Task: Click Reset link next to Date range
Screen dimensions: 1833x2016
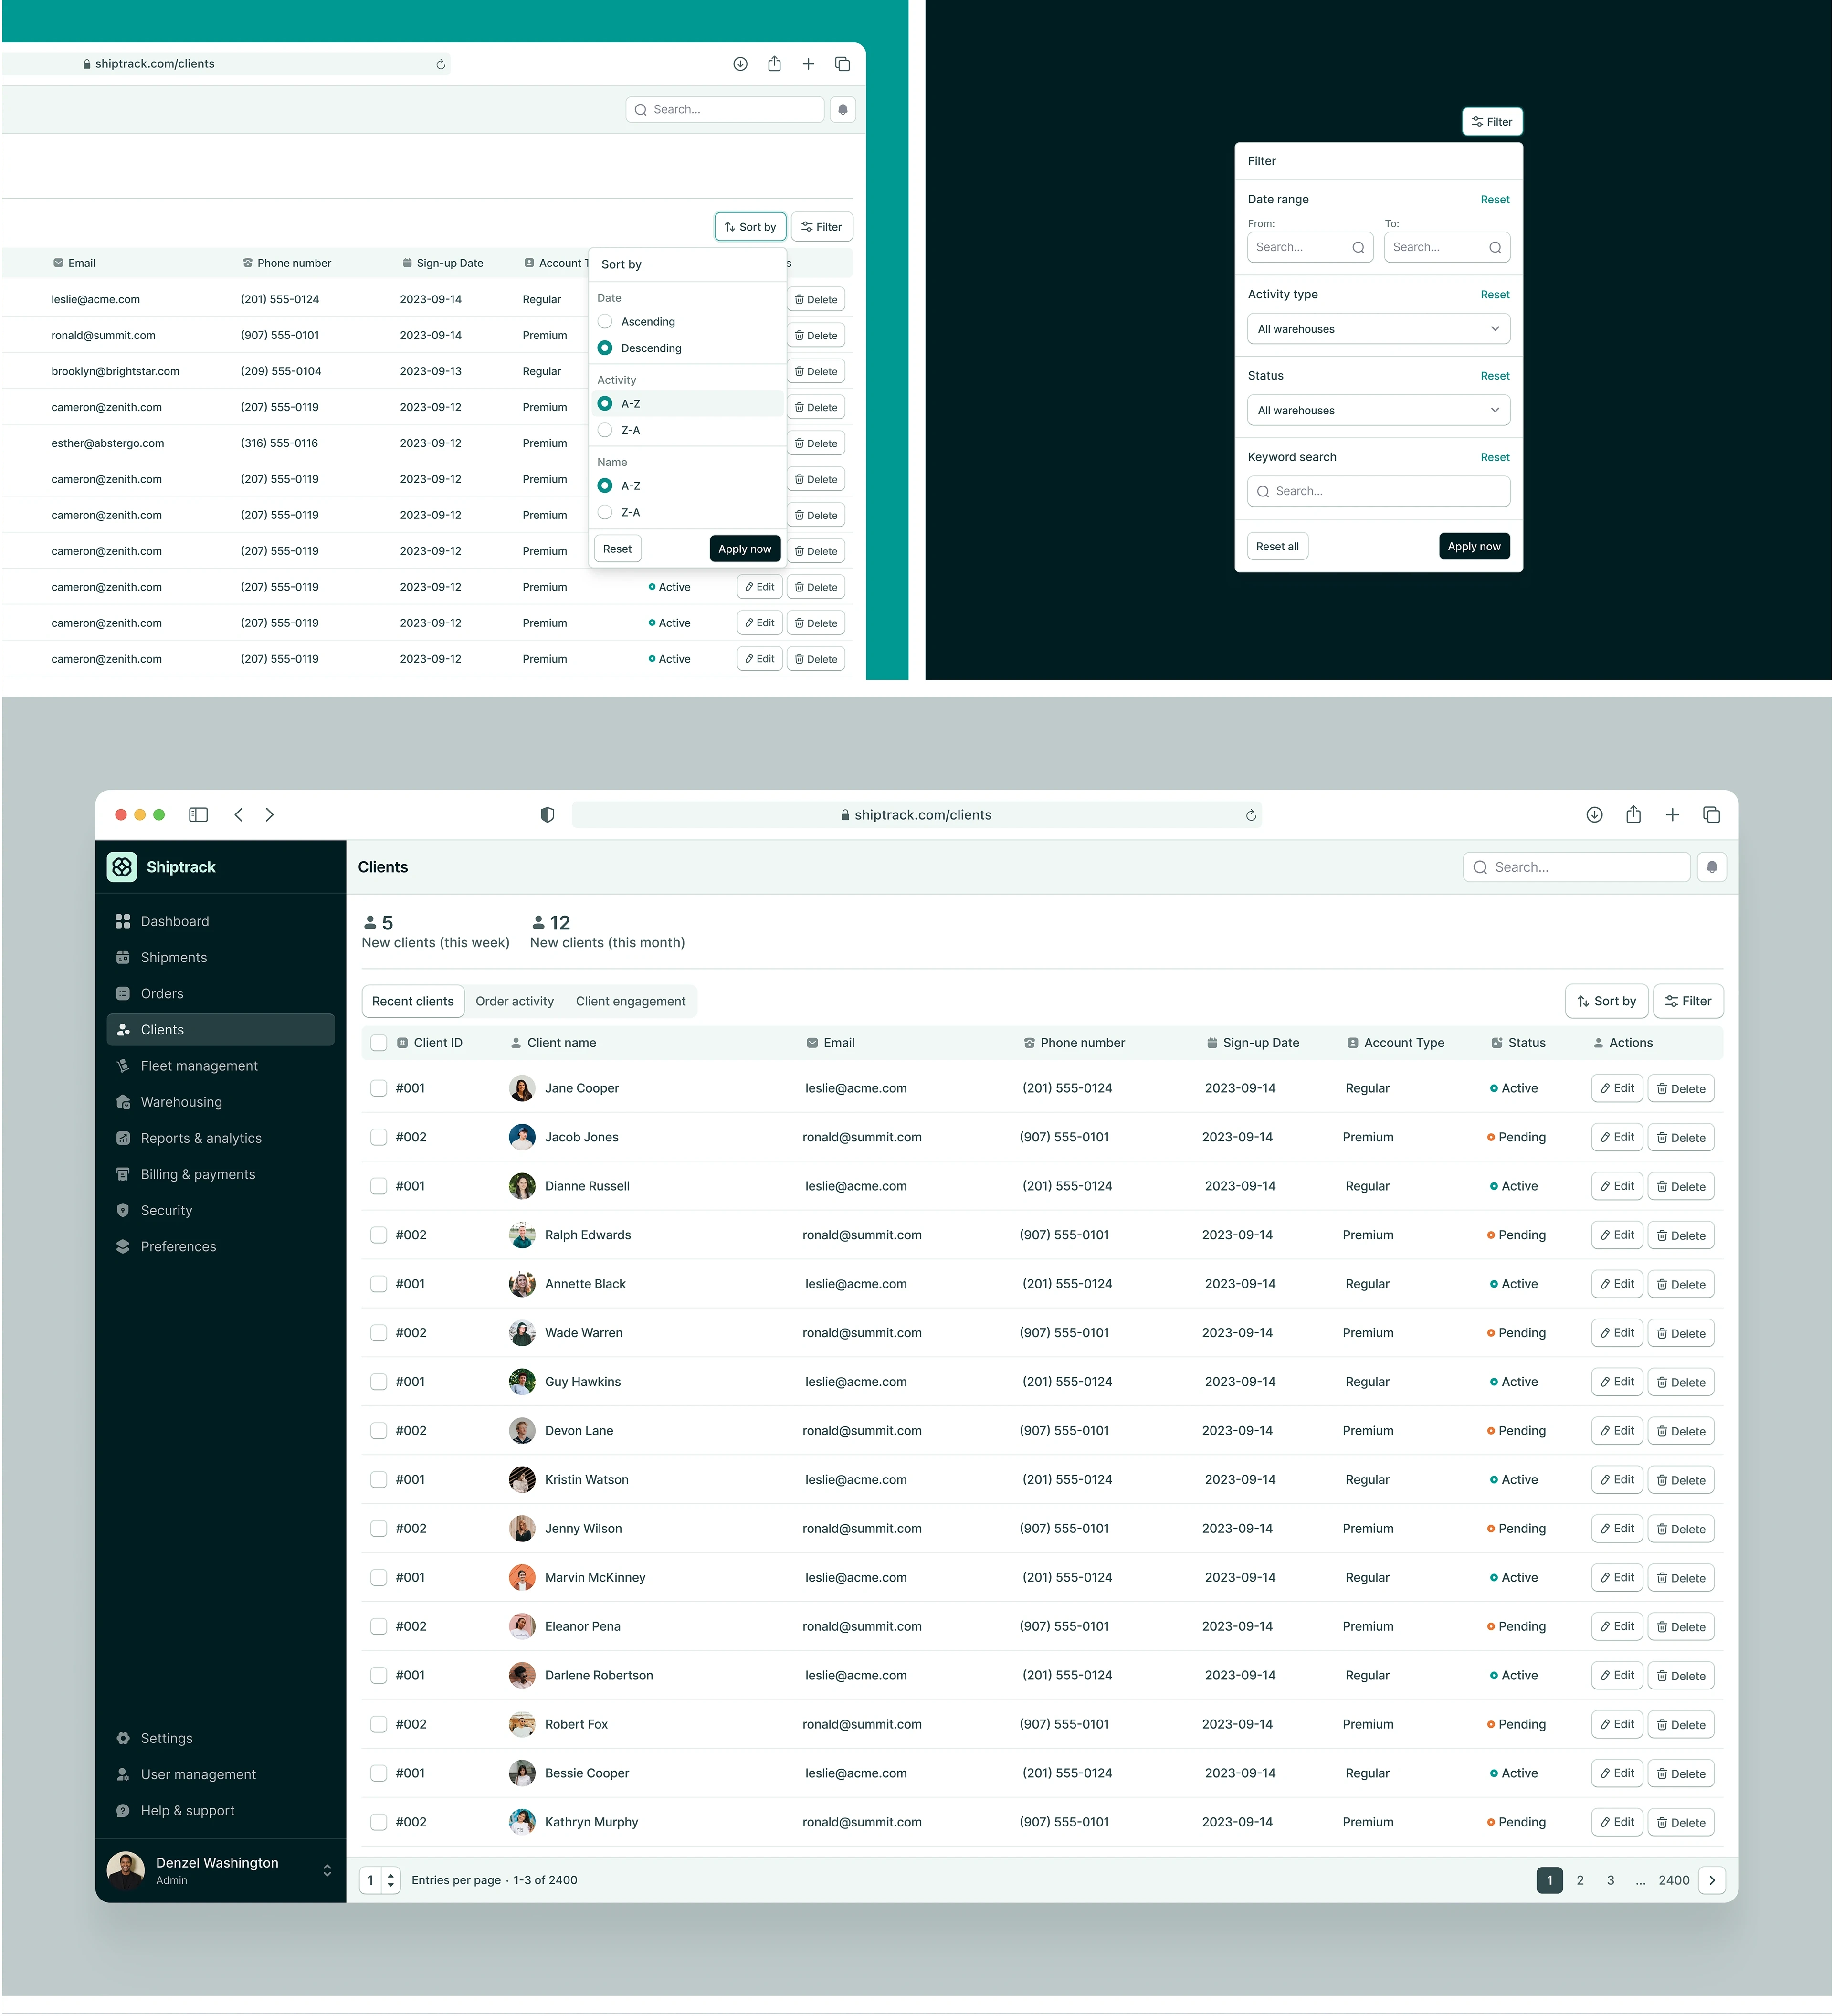Action: click(x=1494, y=200)
